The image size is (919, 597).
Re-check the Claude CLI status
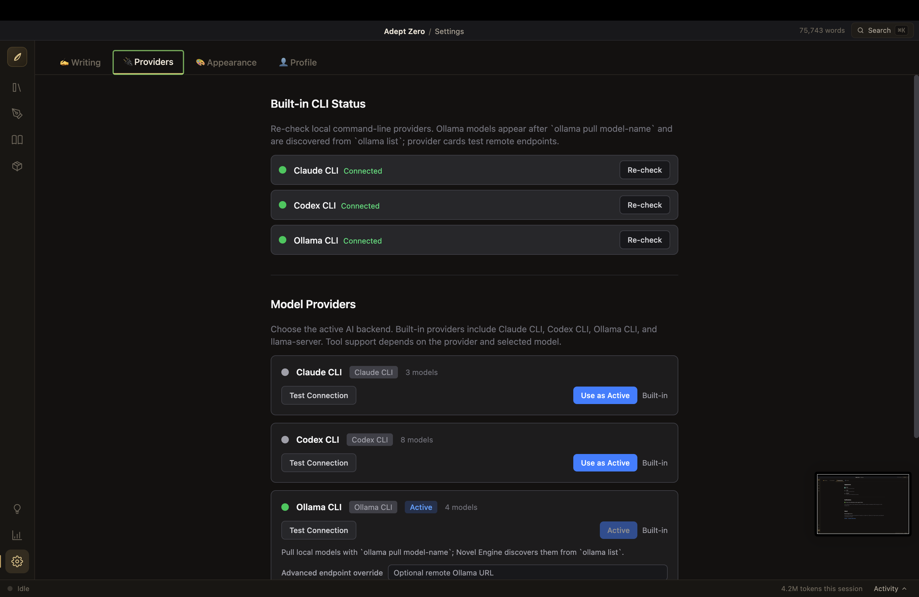tap(645, 170)
